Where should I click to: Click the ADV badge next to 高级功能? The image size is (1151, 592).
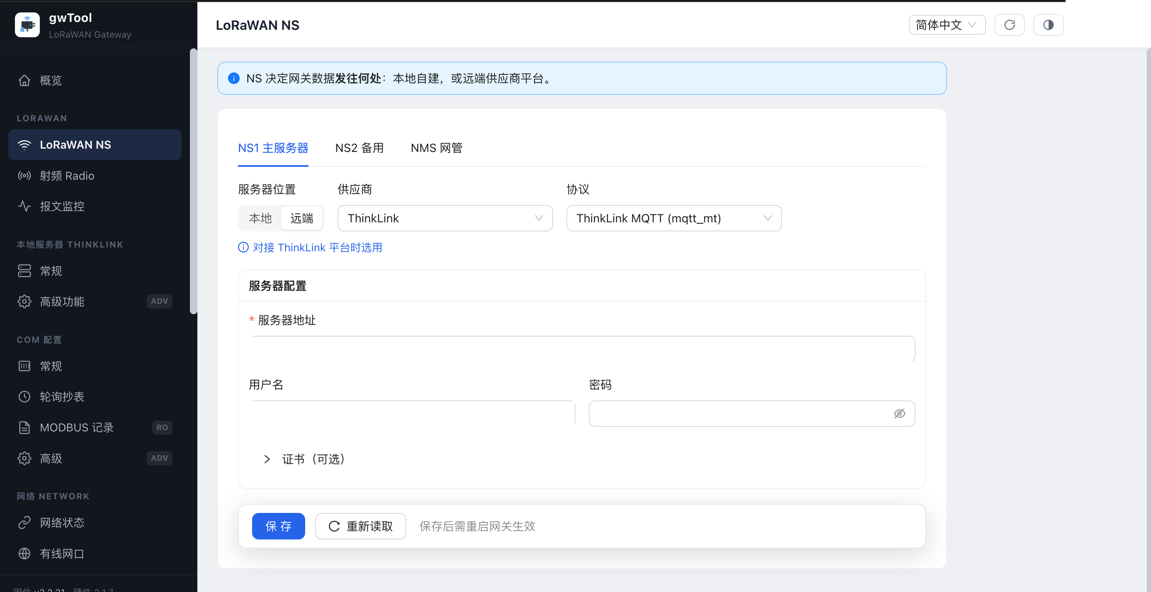tap(160, 301)
